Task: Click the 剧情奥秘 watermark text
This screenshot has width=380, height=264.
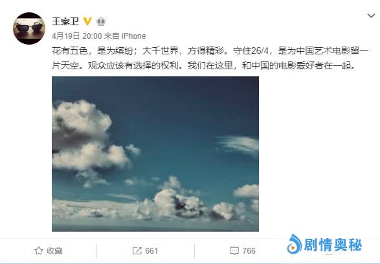Action: [333, 245]
